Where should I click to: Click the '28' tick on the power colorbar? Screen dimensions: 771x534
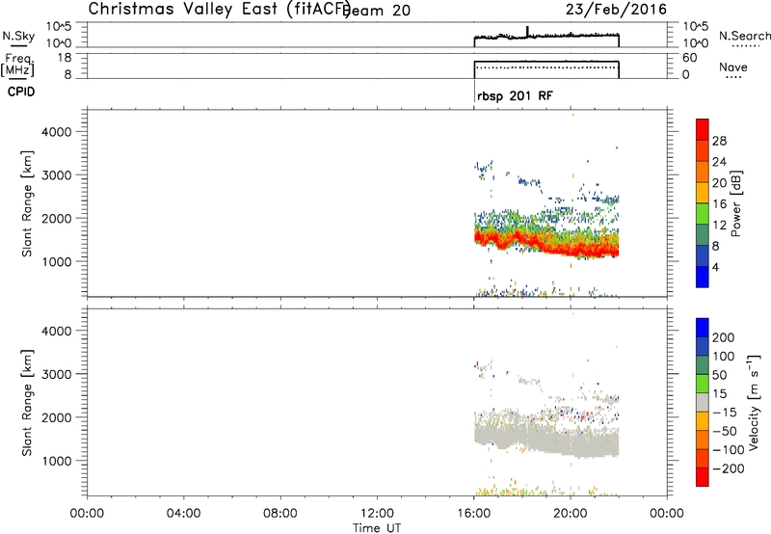click(x=719, y=141)
